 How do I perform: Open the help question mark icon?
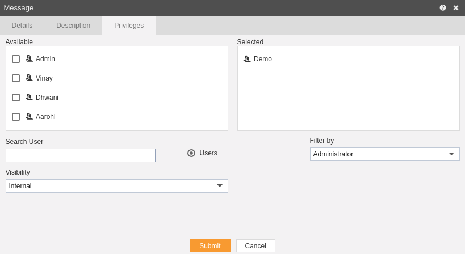(x=443, y=8)
